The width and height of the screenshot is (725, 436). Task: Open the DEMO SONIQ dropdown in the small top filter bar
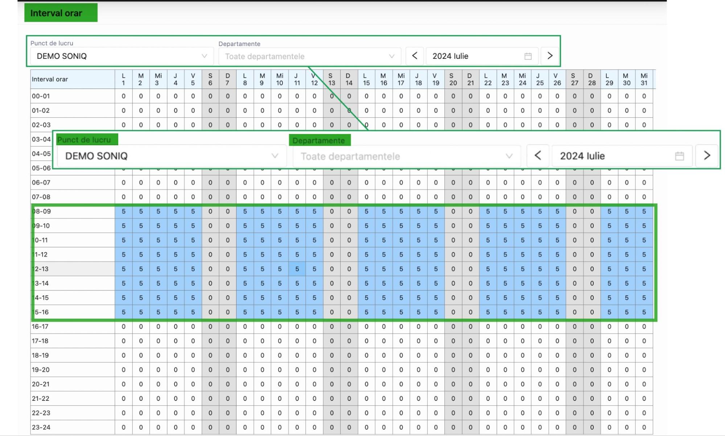pos(122,56)
